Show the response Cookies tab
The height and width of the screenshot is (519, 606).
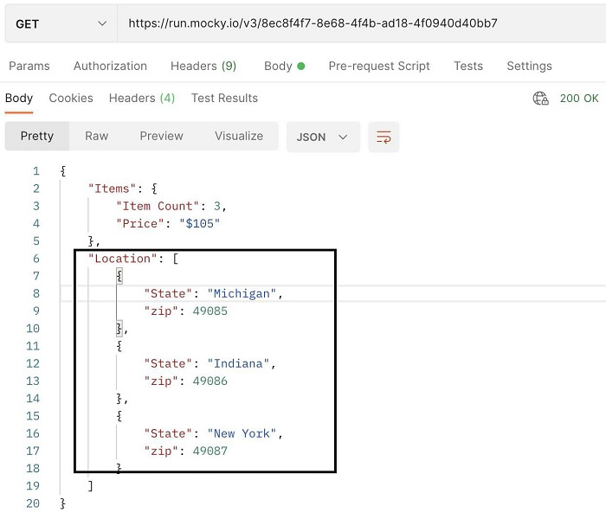(71, 98)
